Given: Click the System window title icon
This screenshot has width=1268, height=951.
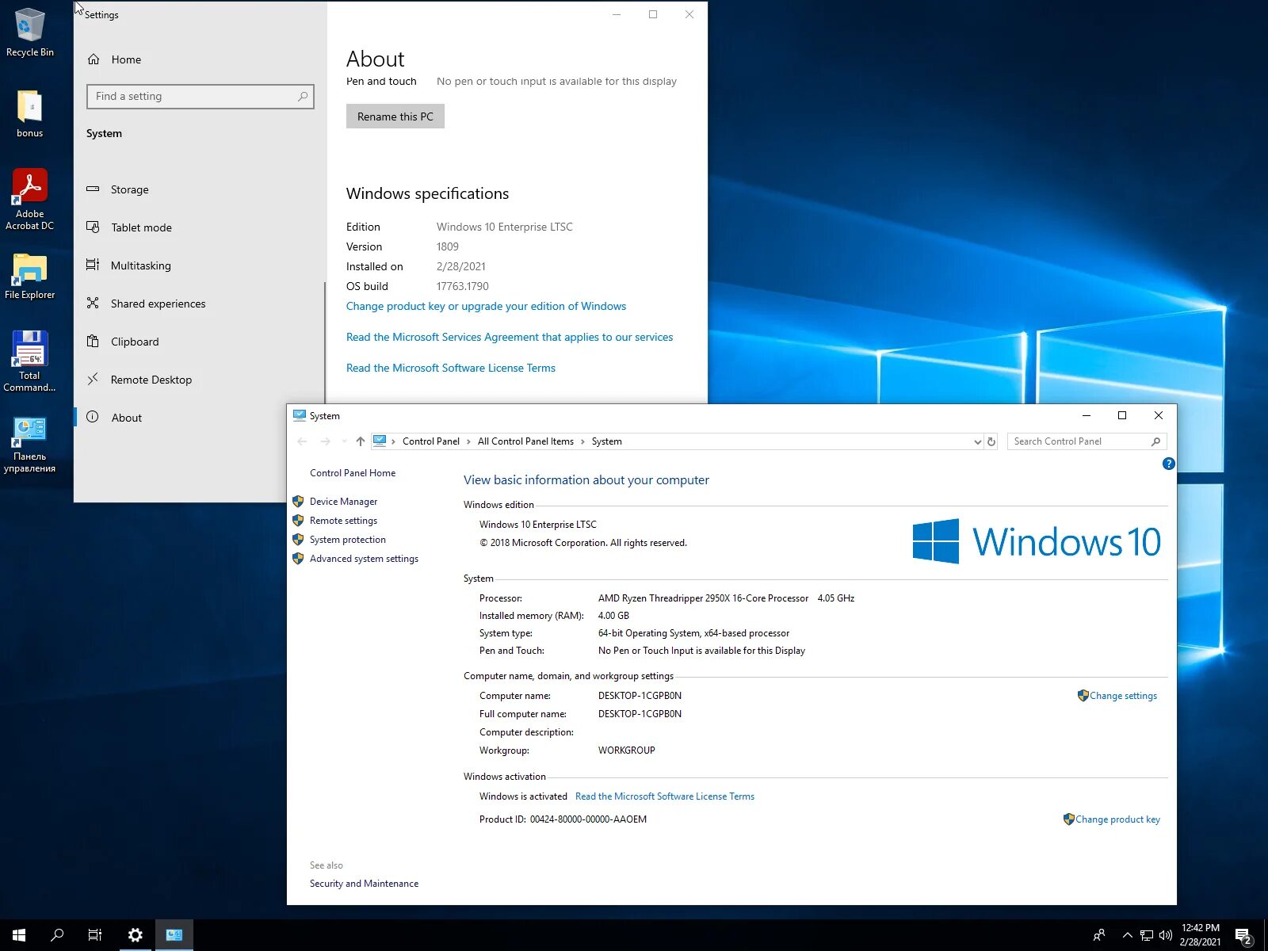Looking at the screenshot, I should (x=300, y=415).
